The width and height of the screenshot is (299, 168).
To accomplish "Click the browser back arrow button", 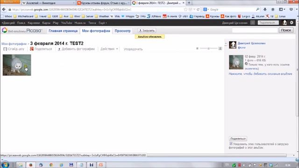I will pyautogui.click(x=4, y=9).
